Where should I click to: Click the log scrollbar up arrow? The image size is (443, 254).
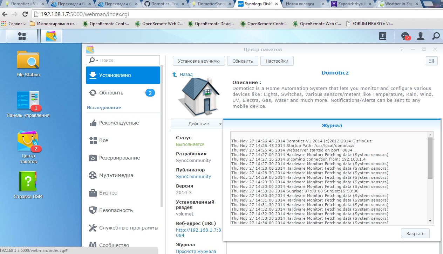(430, 134)
